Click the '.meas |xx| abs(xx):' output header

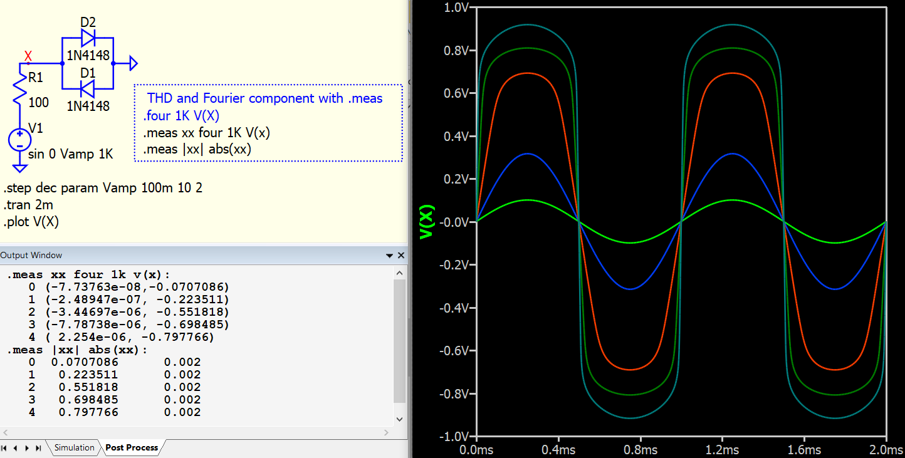(x=77, y=350)
